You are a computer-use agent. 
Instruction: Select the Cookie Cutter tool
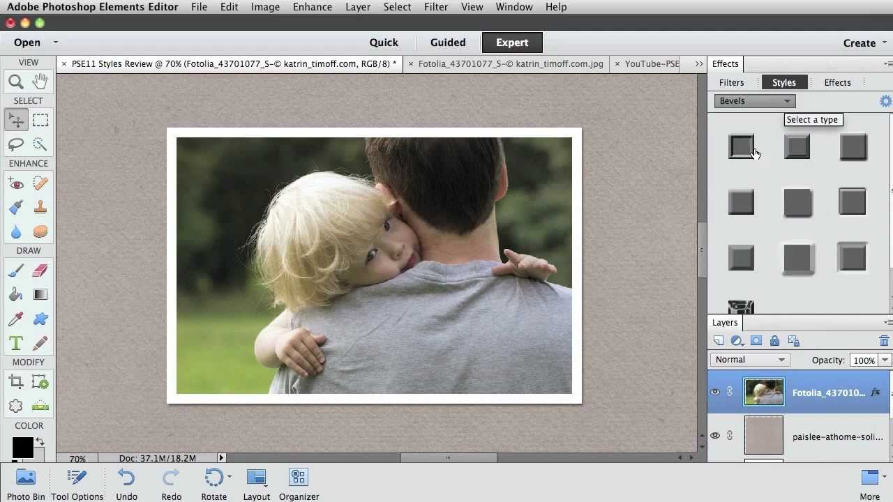[x=16, y=406]
